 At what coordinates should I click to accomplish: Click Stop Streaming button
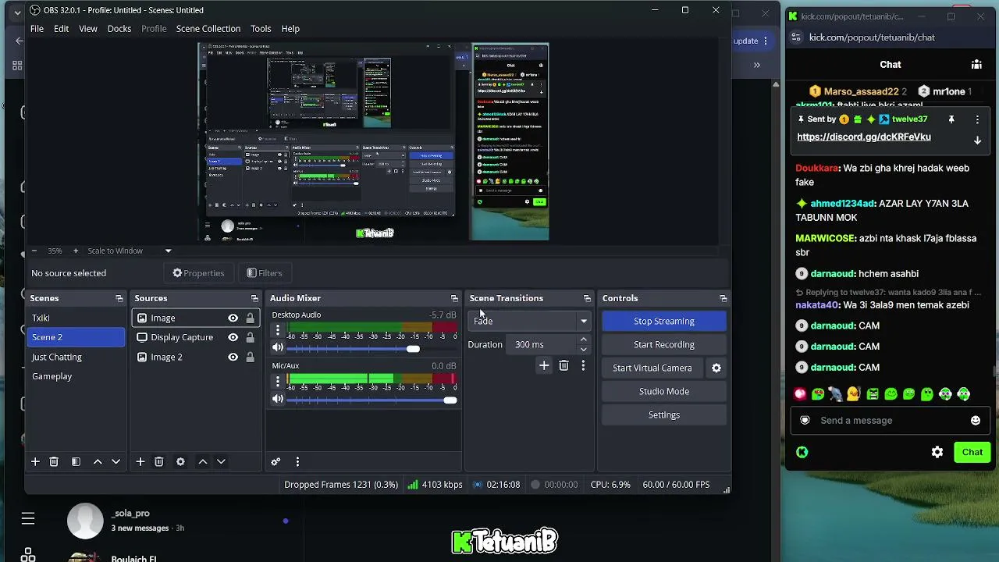coord(664,321)
